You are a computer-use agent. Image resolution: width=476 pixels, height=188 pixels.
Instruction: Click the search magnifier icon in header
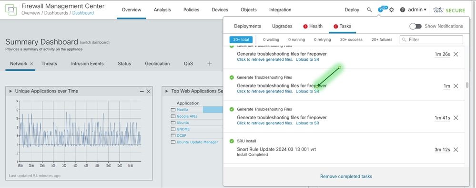(x=369, y=9)
